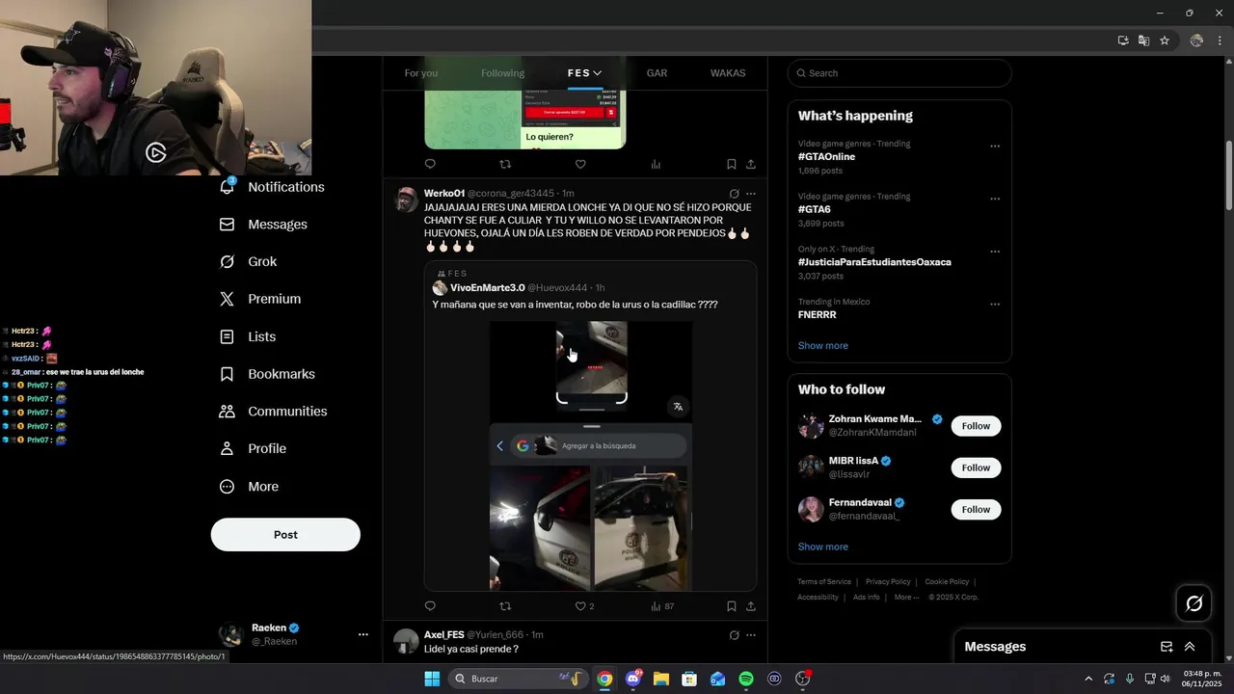Click the Post button
This screenshot has height=694, width=1234.
[285, 535]
